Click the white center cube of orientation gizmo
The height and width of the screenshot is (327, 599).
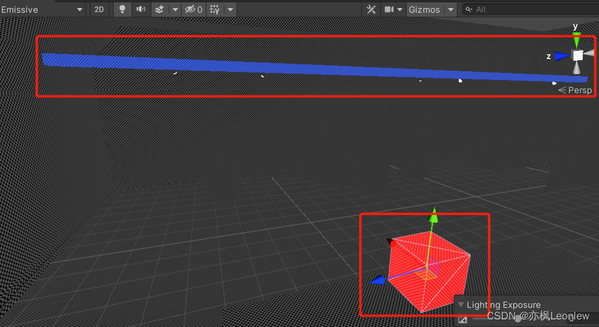pos(578,56)
